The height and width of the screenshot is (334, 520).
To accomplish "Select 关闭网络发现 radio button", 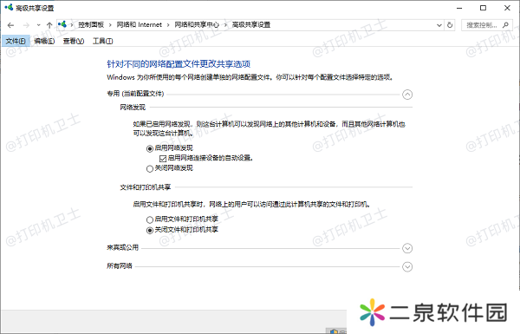I will tap(150, 168).
